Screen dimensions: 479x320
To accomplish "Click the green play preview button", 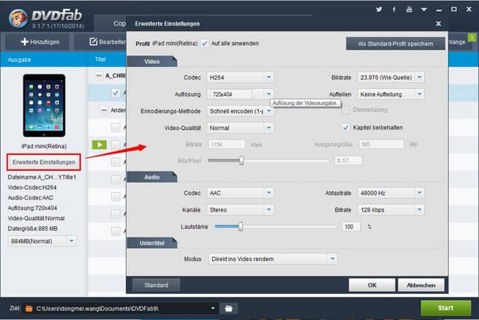I will tap(99, 145).
